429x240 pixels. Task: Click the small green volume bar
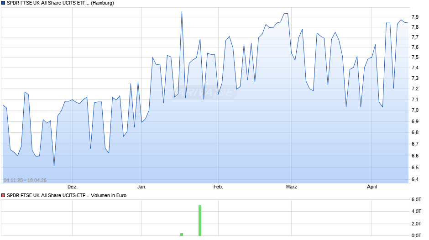pyautogui.click(x=182, y=234)
